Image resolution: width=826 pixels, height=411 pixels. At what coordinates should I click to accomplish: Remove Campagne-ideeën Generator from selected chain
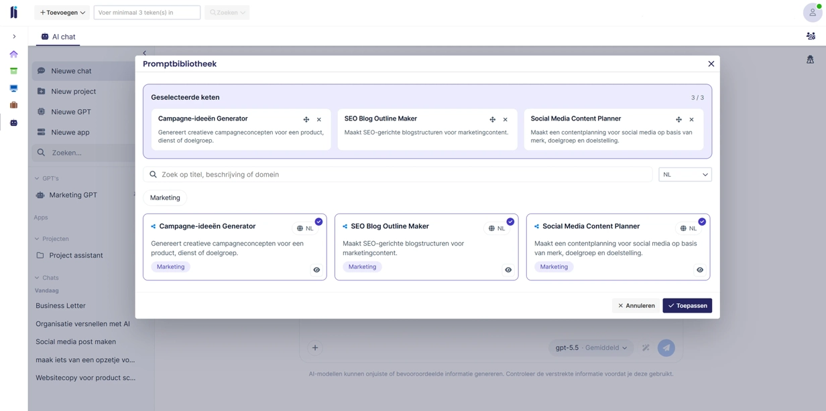pyautogui.click(x=319, y=120)
